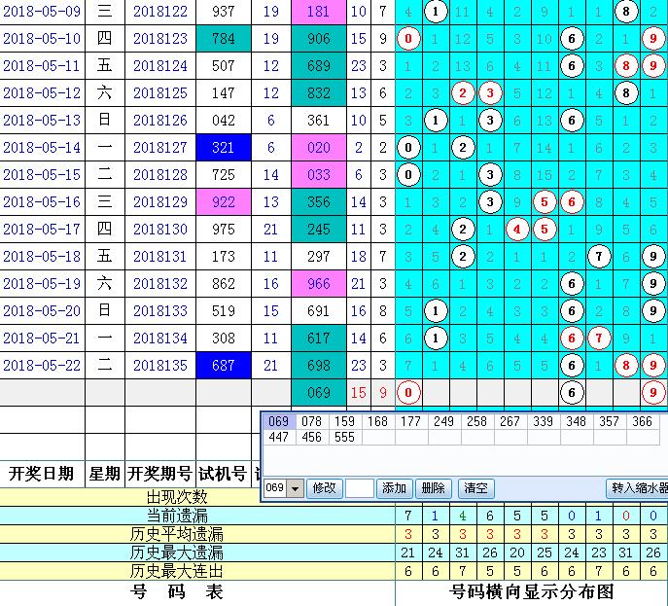This screenshot has width=668, height=606.
Task: Click the 当前遗漏 statistics row label
Action: point(177,516)
